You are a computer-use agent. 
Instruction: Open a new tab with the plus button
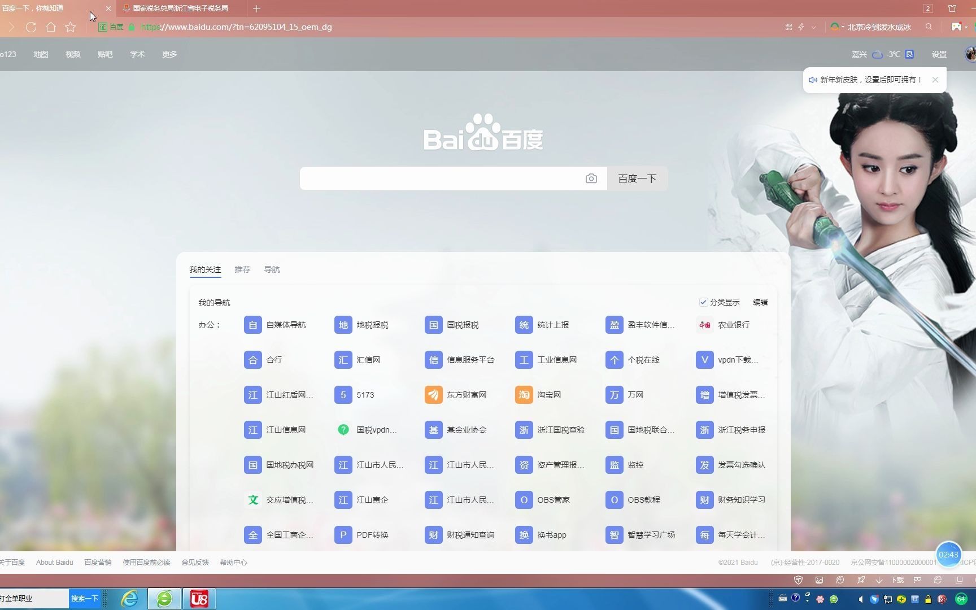coord(256,8)
